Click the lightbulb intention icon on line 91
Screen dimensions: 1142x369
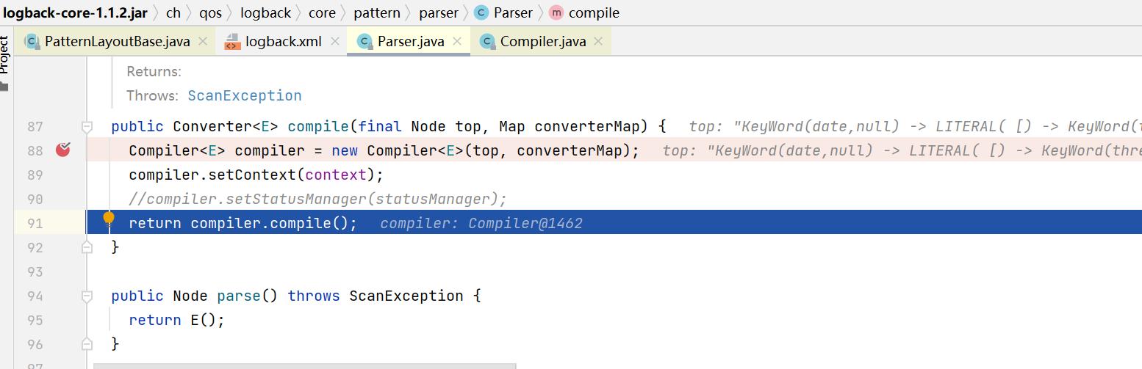(x=109, y=218)
